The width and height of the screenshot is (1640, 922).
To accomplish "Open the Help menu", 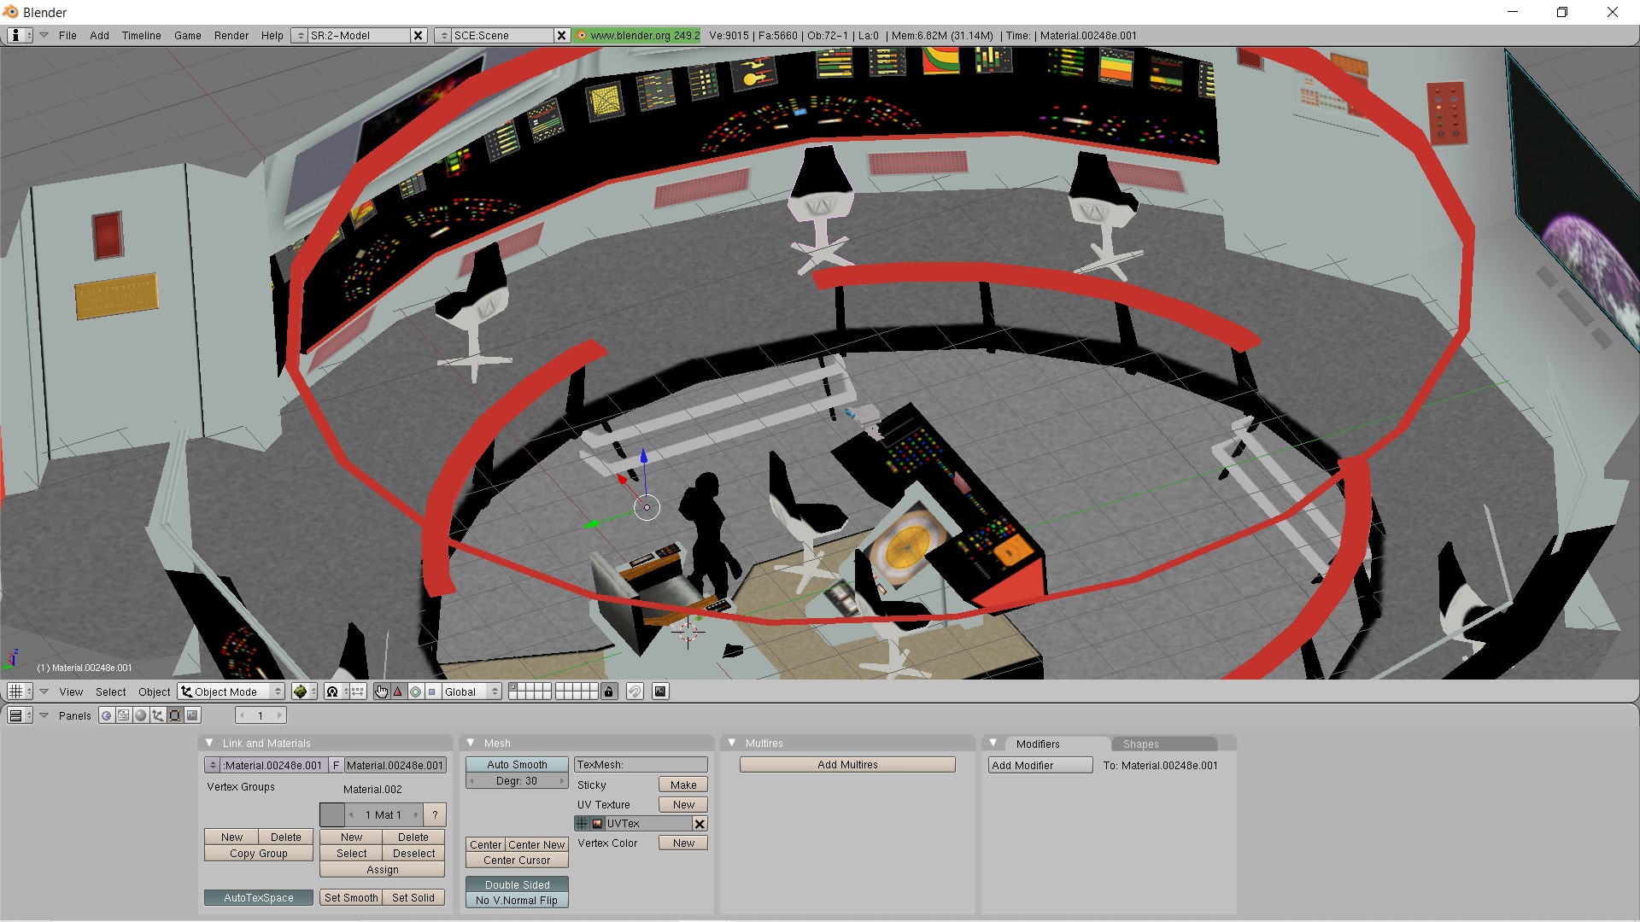I will click(272, 36).
